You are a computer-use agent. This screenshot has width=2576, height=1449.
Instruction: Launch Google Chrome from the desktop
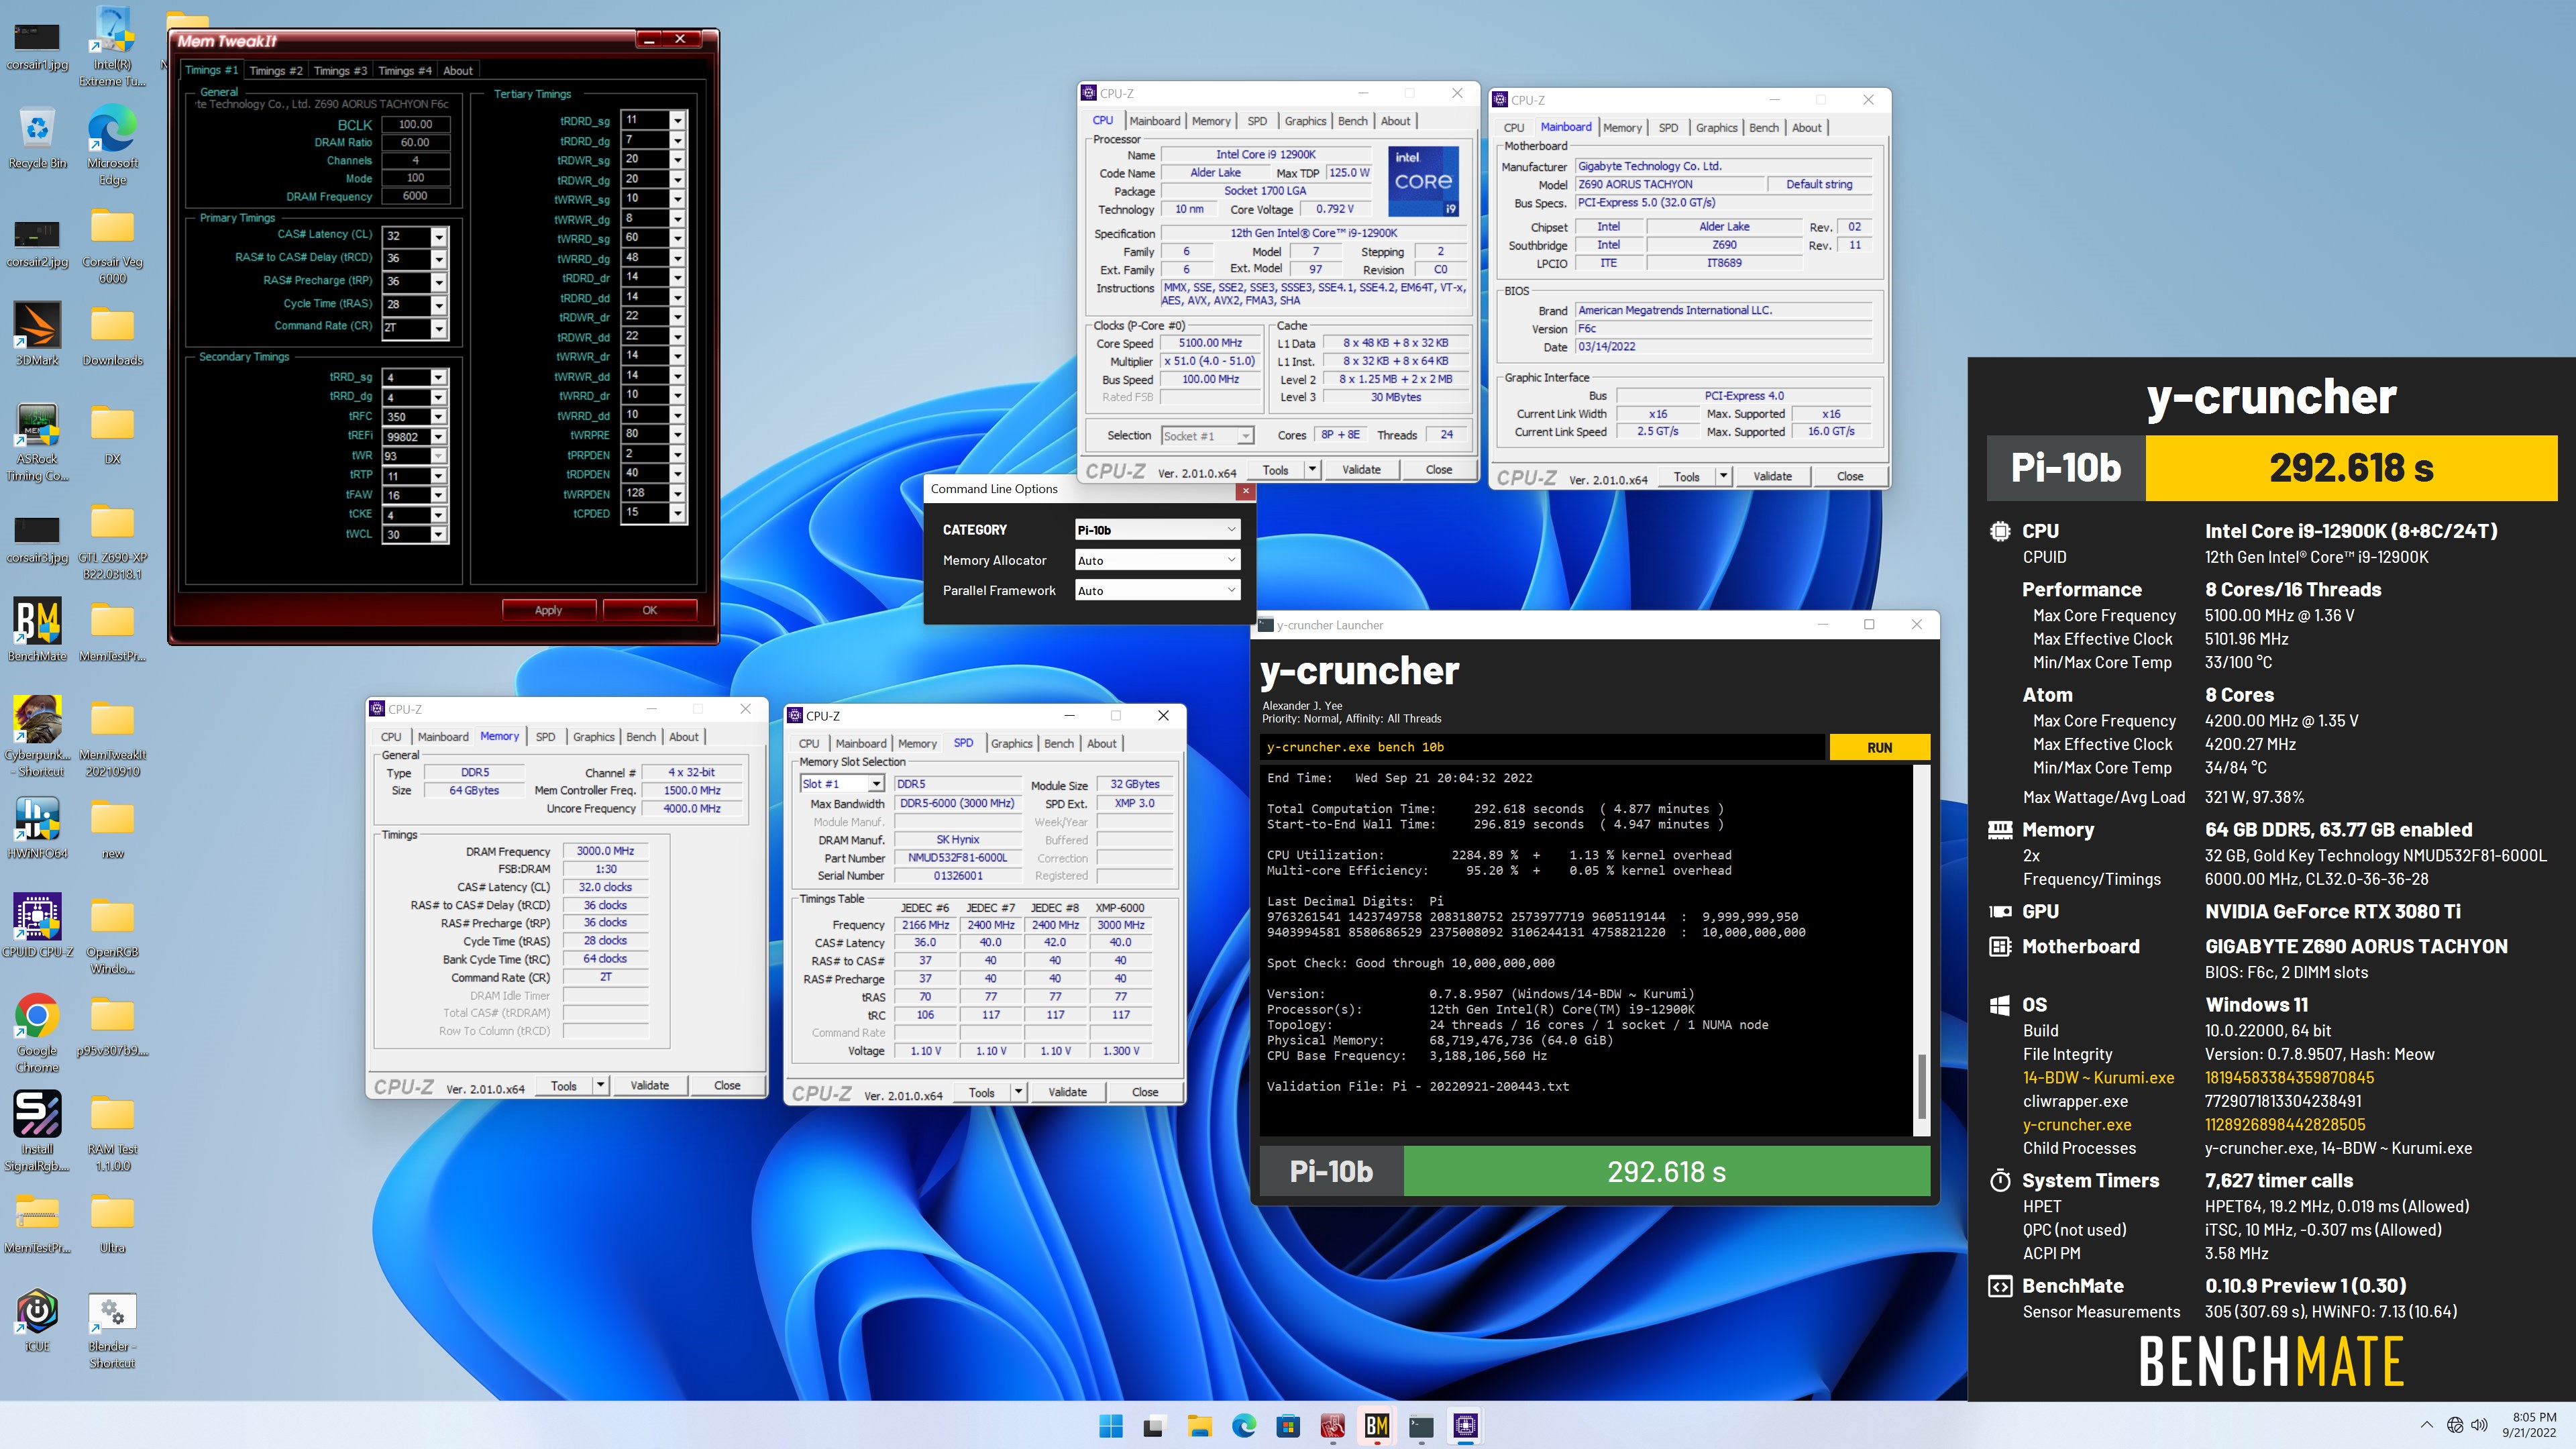pyautogui.click(x=37, y=1033)
